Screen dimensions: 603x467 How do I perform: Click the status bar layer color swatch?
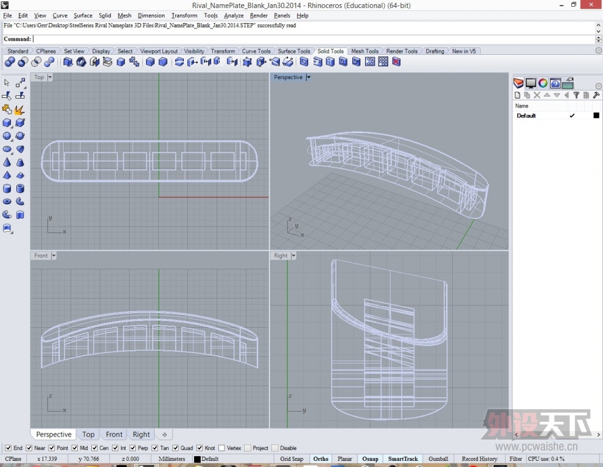click(x=197, y=459)
